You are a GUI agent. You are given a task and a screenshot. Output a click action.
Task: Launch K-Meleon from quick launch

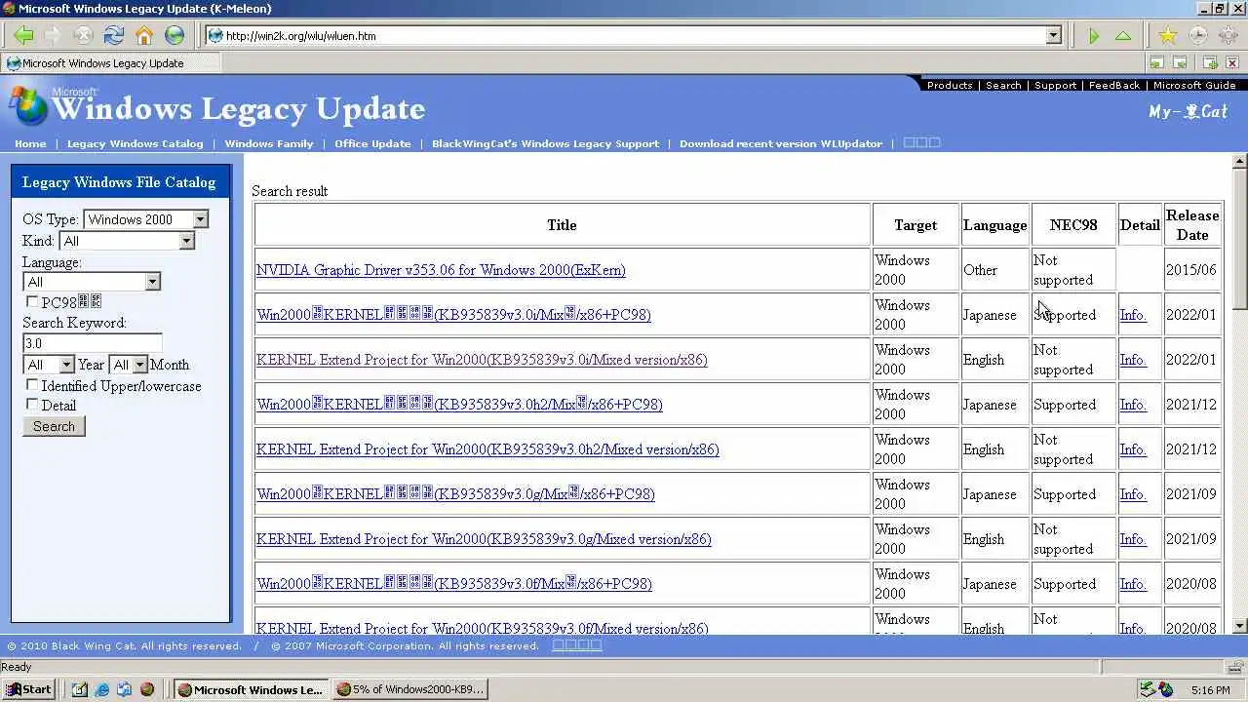pos(147,689)
